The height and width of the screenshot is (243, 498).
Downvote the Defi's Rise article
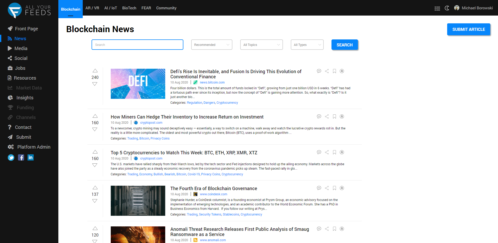[x=95, y=84]
